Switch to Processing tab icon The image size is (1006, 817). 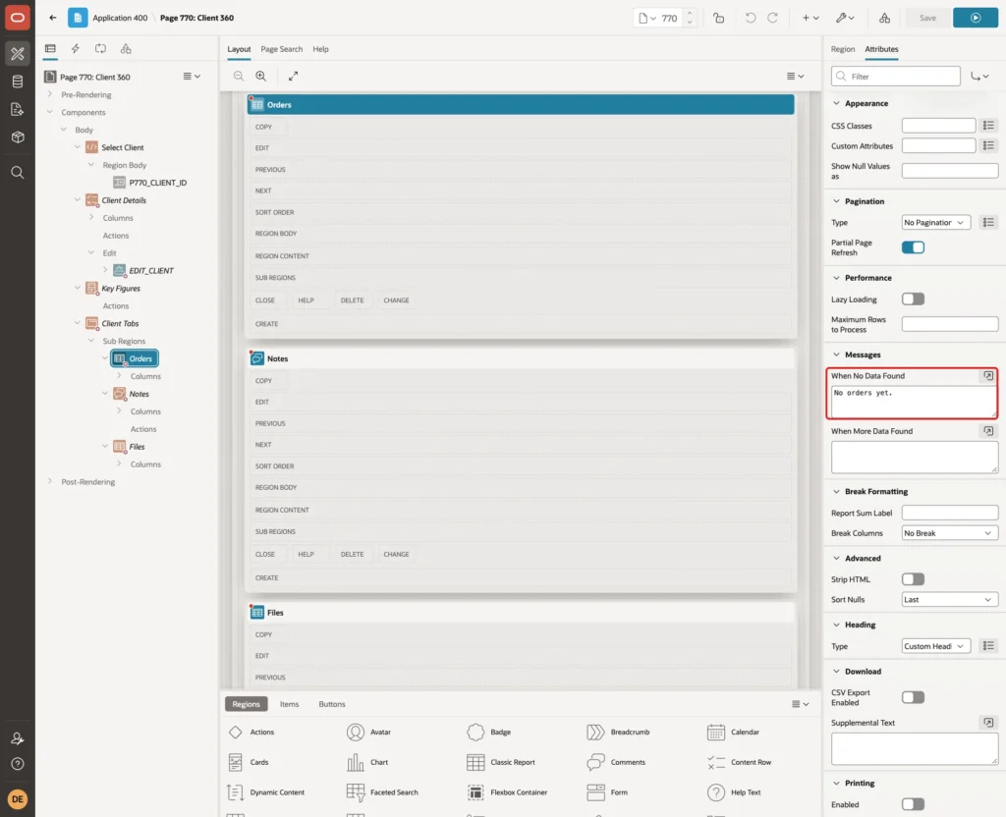click(x=101, y=49)
